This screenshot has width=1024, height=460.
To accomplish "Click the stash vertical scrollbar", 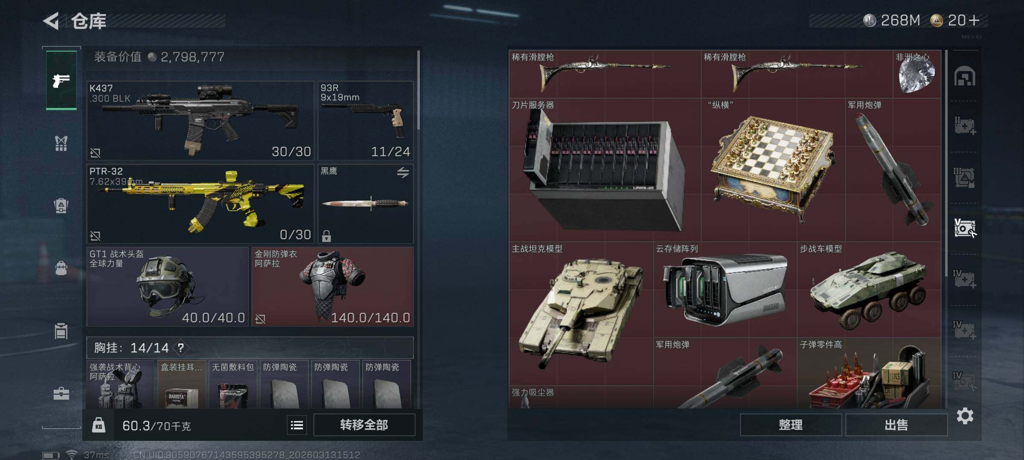I will (946, 158).
